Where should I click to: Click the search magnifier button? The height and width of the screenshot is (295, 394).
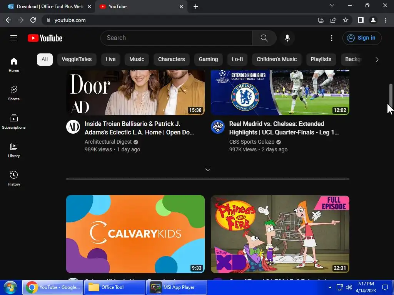[264, 38]
